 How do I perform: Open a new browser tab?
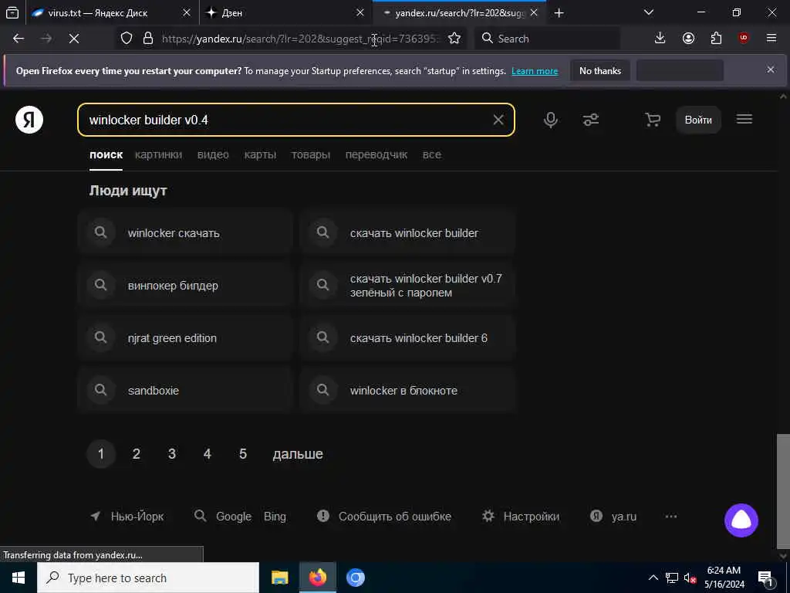559,13
